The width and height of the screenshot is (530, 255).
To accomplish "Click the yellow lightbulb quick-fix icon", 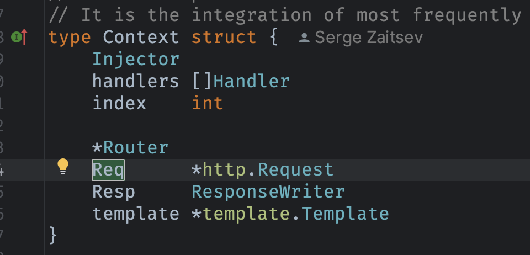I will 63,167.
